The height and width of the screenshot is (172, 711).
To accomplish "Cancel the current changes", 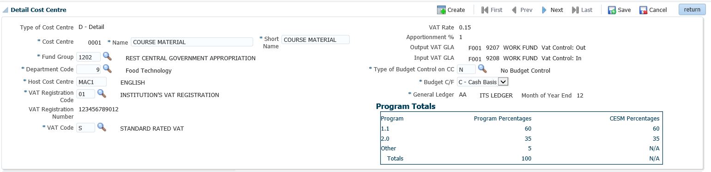I will 653,10.
